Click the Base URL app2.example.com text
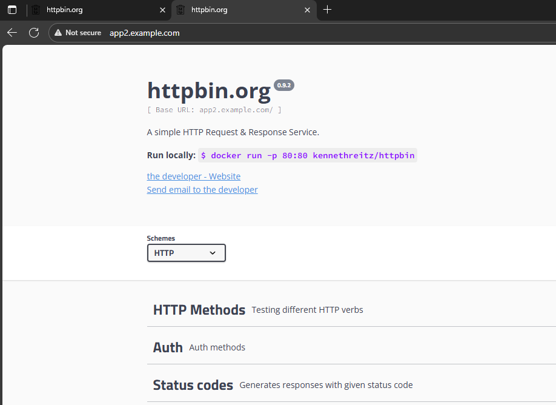556x405 pixels. coord(214,110)
